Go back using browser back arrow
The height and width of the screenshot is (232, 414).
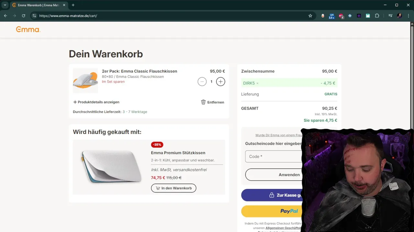(5, 16)
